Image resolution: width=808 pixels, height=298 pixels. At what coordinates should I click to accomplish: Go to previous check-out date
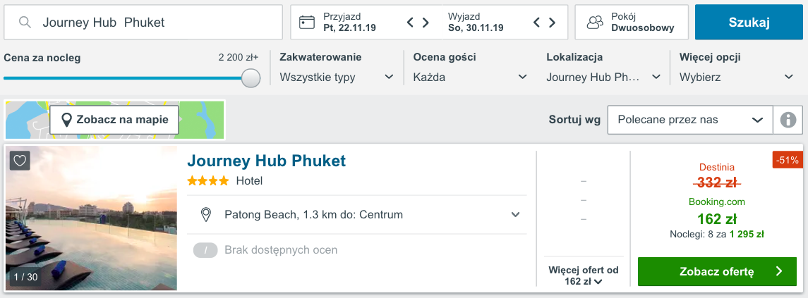coord(536,23)
